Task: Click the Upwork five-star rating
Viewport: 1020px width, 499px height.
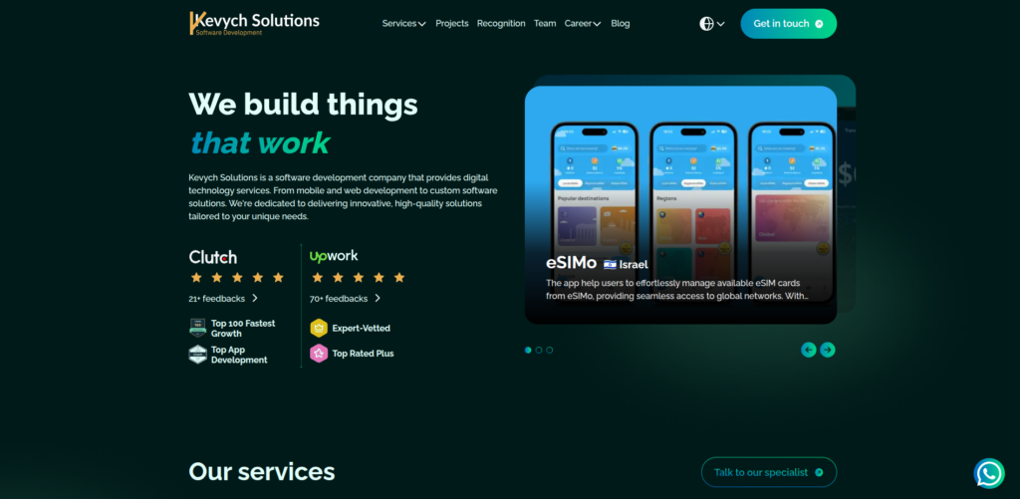Action: 359,278
